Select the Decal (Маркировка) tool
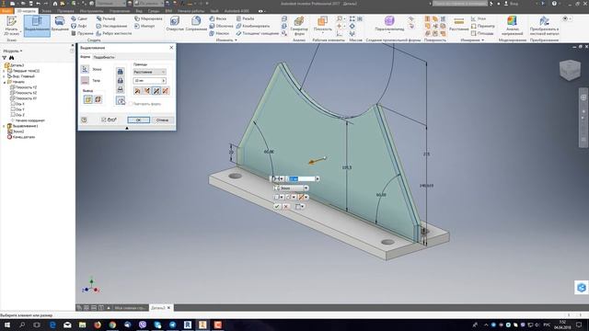Screen dimensions: 589x331 tap(148, 18)
